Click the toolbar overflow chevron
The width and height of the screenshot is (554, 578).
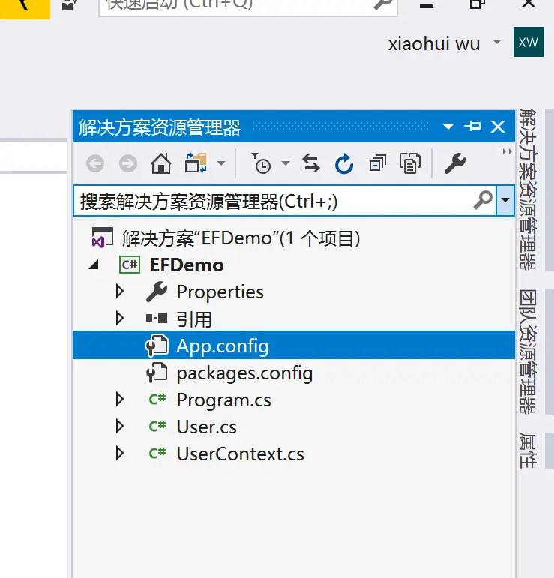(x=508, y=151)
